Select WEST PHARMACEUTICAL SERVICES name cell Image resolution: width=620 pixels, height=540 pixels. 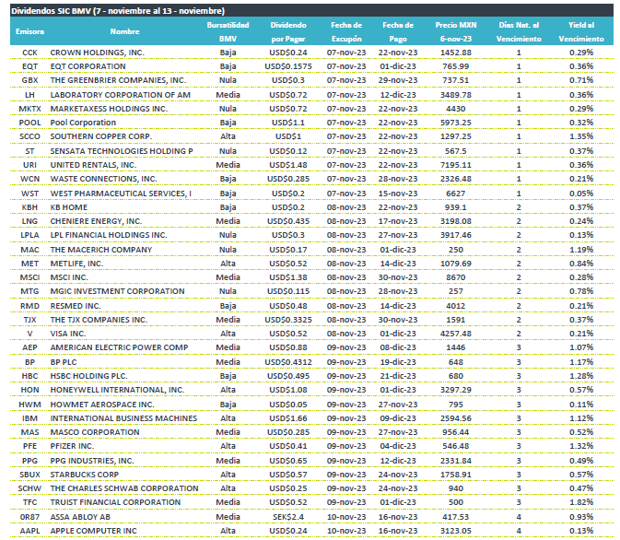121,194
